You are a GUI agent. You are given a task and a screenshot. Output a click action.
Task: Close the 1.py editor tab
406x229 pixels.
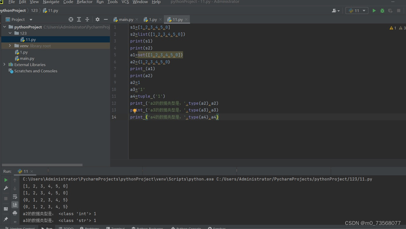(160, 20)
